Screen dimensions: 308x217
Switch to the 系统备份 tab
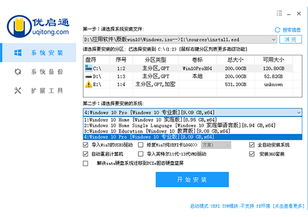coord(38,72)
